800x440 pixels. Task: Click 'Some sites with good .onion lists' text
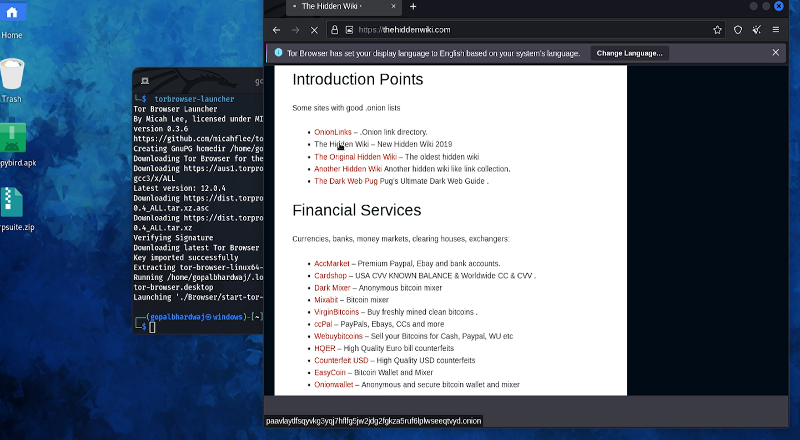[346, 108]
